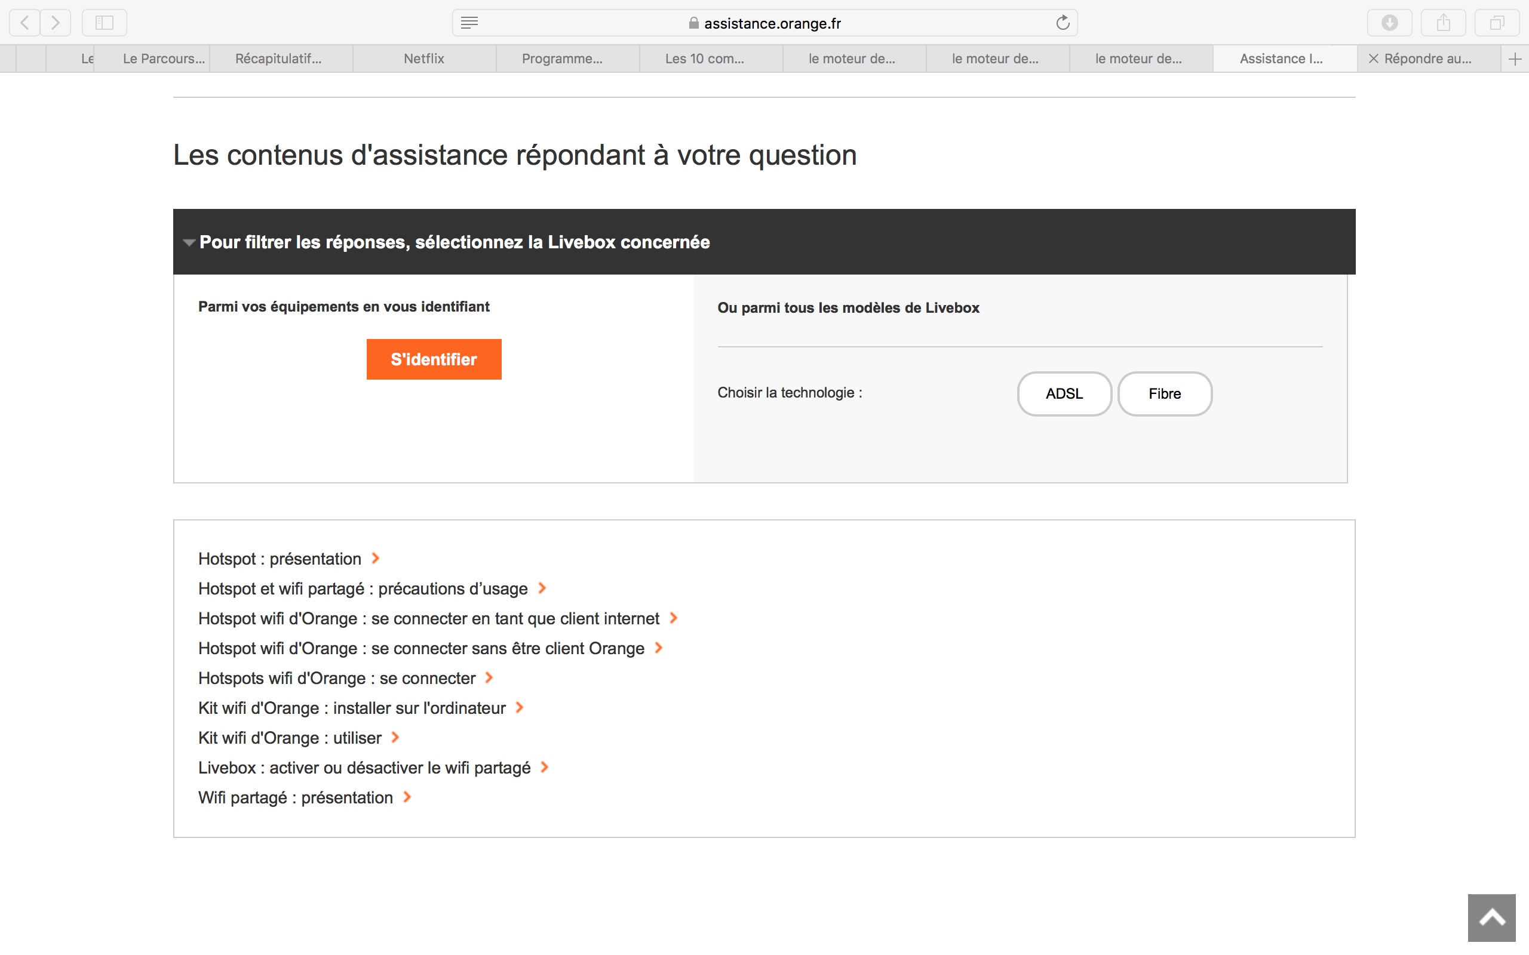Image resolution: width=1529 pixels, height=955 pixels.
Task: Select ADSL technology option
Action: pyautogui.click(x=1064, y=393)
